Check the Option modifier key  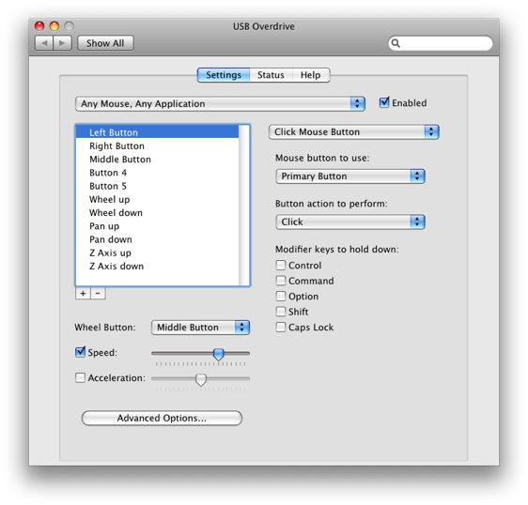tap(281, 296)
